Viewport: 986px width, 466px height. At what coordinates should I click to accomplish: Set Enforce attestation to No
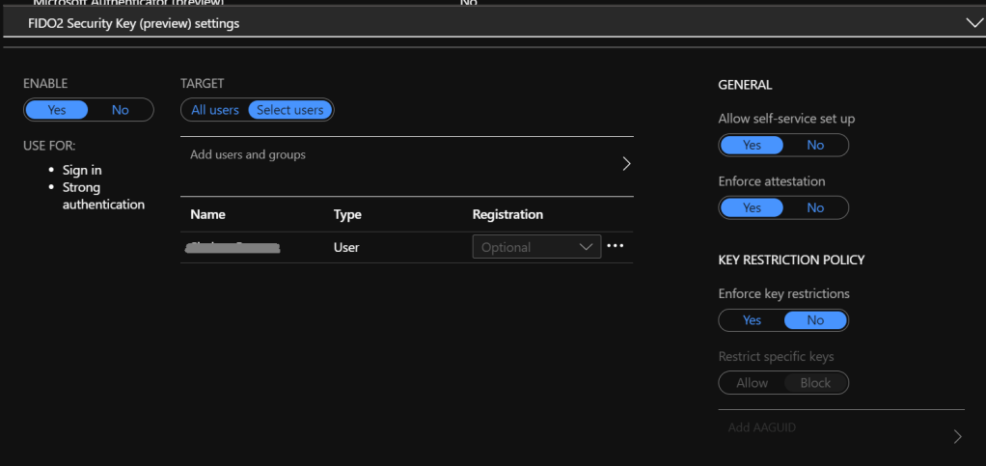pyautogui.click(x=815, y=207)
